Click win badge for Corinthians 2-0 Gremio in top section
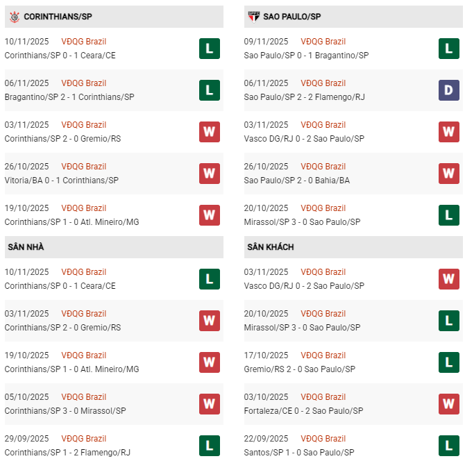465x461 pixels. (x=210, y=132)
